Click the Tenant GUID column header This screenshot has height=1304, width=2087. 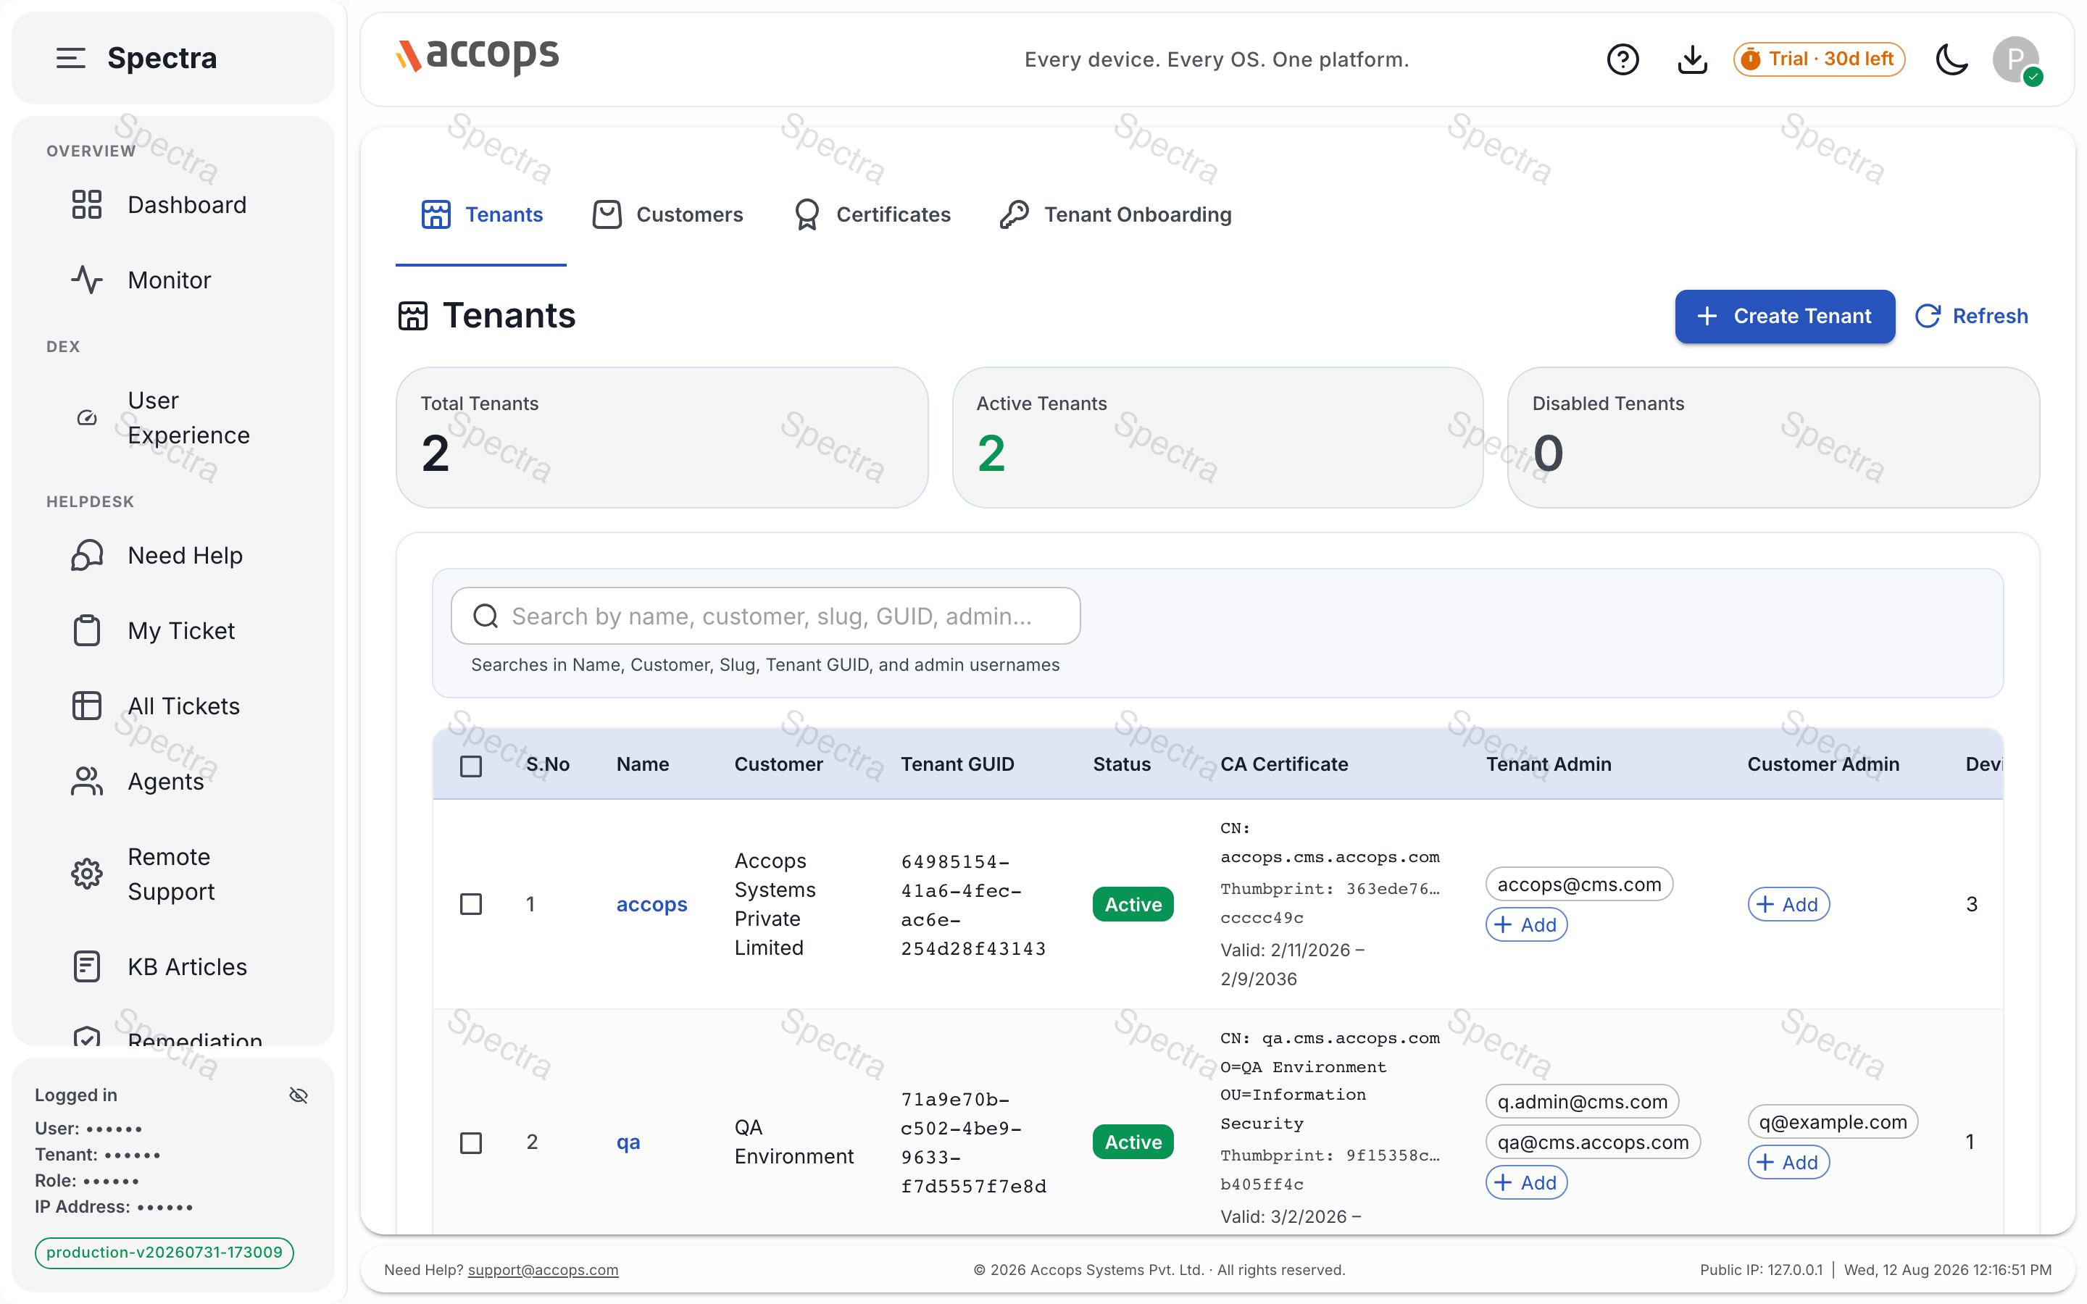tap(957, 764)
